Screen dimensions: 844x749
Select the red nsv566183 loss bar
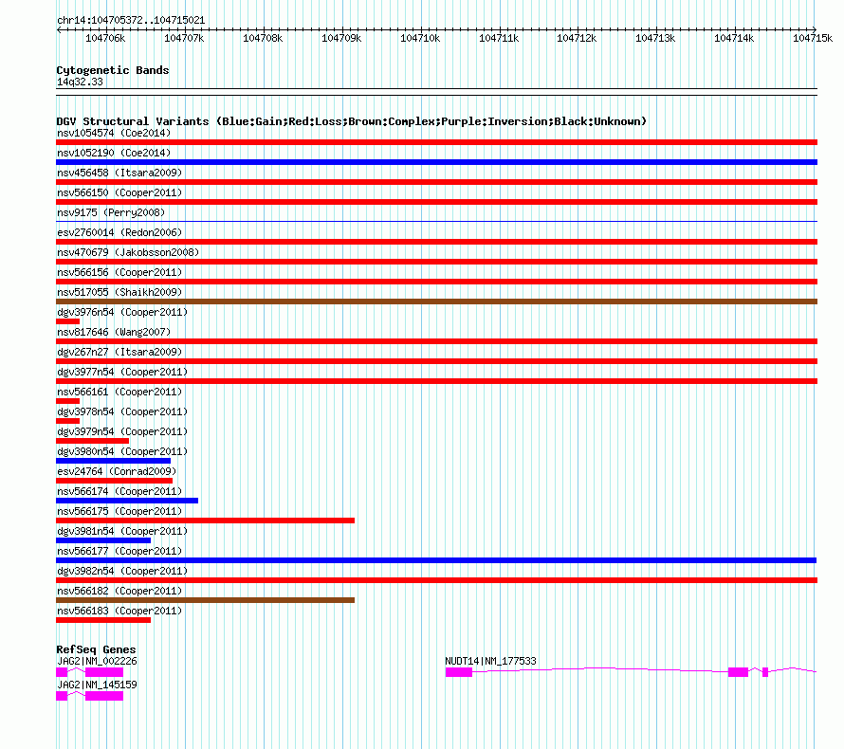pyautogui.click(x=103, y=620)
